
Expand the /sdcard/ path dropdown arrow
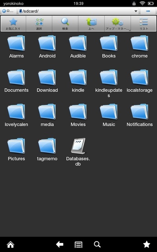136,11
